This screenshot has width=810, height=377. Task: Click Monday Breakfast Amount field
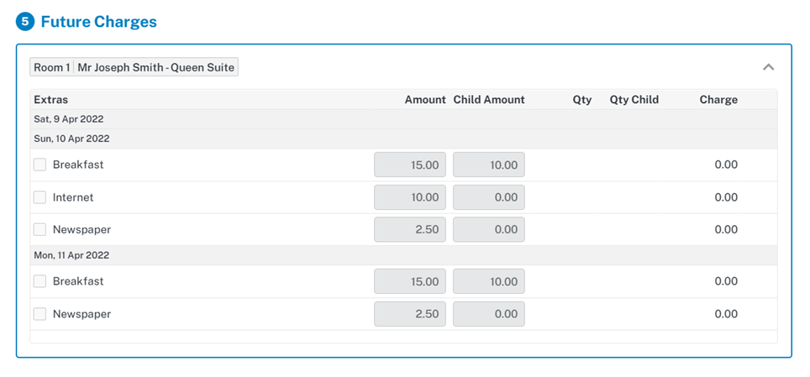[409, 281]
